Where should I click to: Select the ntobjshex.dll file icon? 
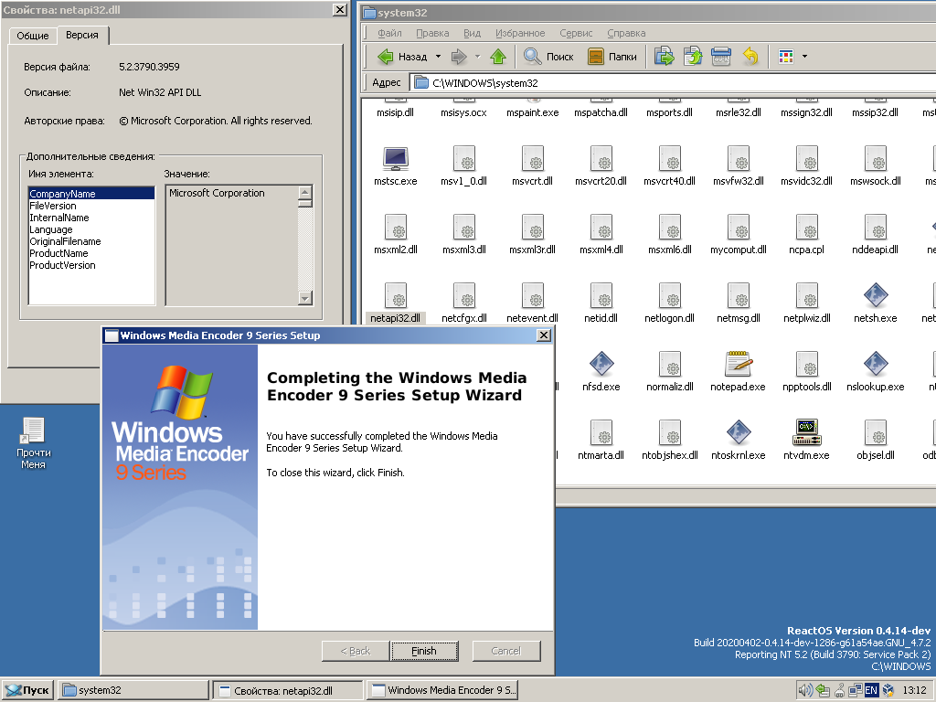[669, 432]
